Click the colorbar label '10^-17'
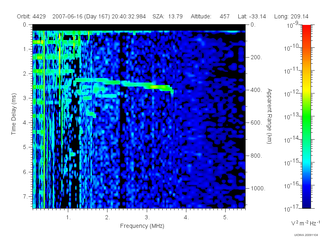Image resolution: width=327 pixels, height=245 pixels. [292, 208]
